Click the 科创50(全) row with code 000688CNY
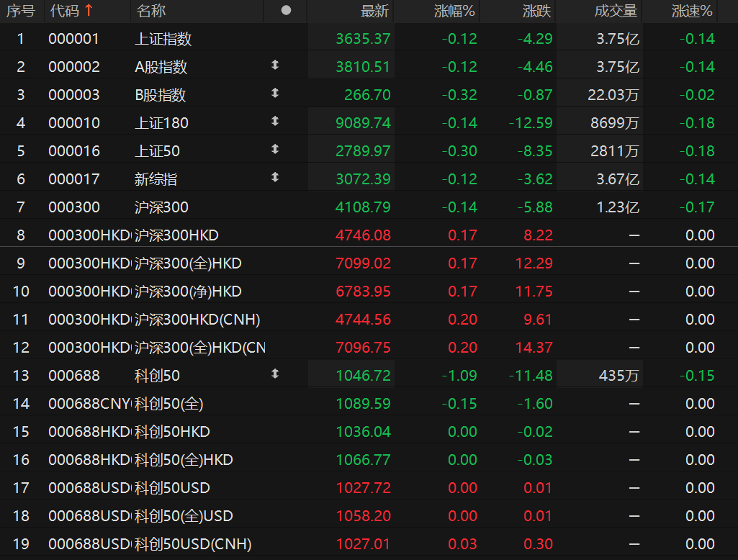The height and width of the screenshot is (560, 738). pyautogui.click(x=169, y=404)
